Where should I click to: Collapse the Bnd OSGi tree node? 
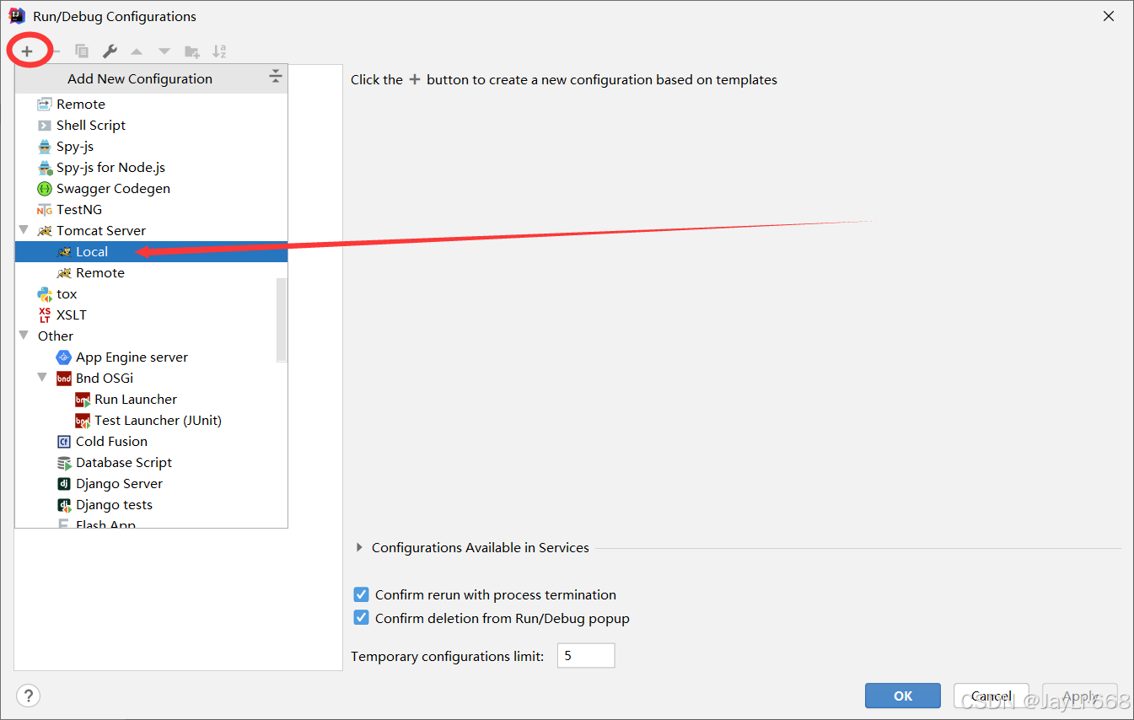click(42, 377)
